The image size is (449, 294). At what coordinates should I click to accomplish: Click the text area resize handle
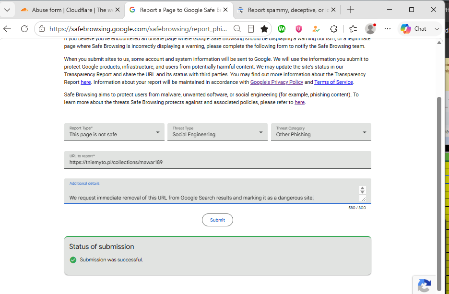pyautogui.click(x=364, y=199)
